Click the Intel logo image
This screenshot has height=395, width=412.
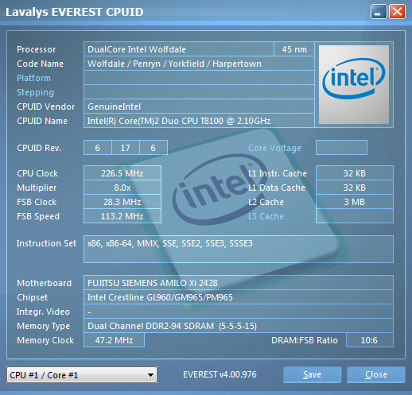coord(354,84)
